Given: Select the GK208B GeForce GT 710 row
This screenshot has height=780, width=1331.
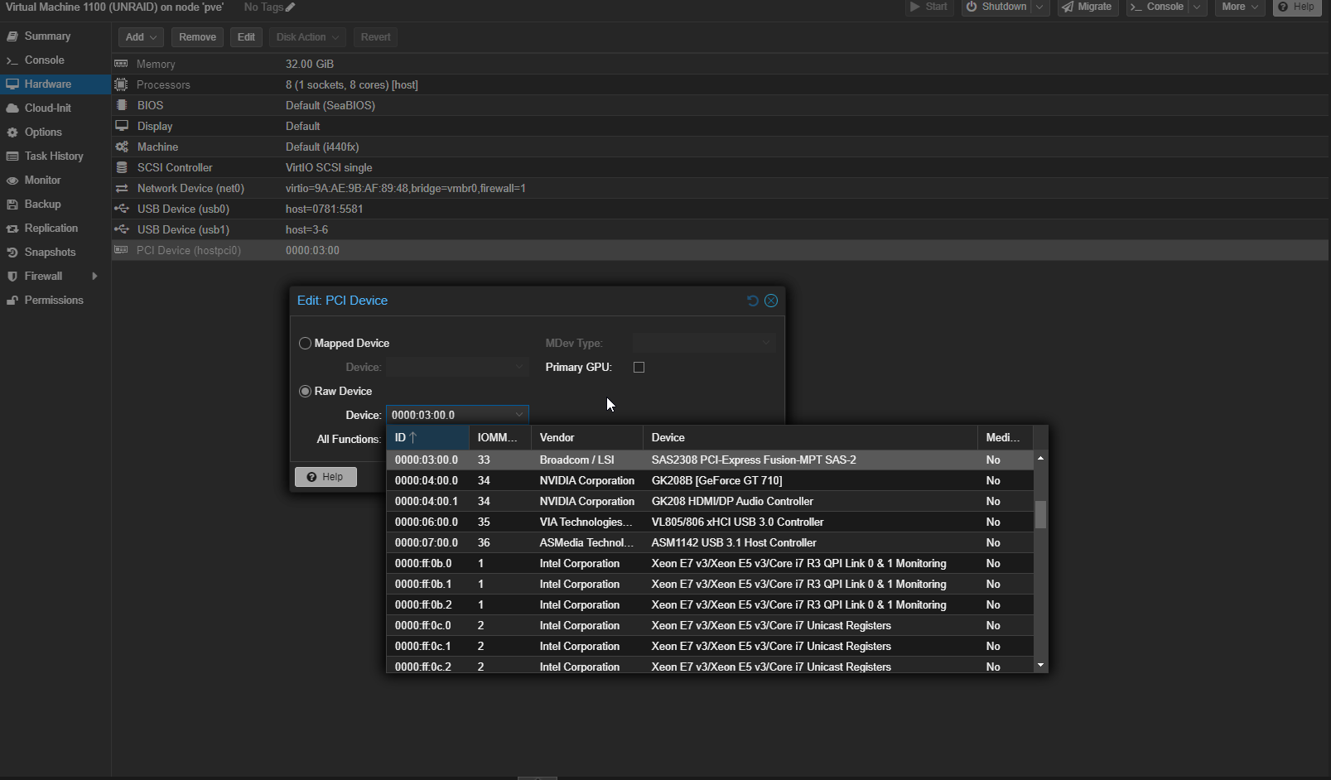Looking at the screenshot, I should (710, 480).
